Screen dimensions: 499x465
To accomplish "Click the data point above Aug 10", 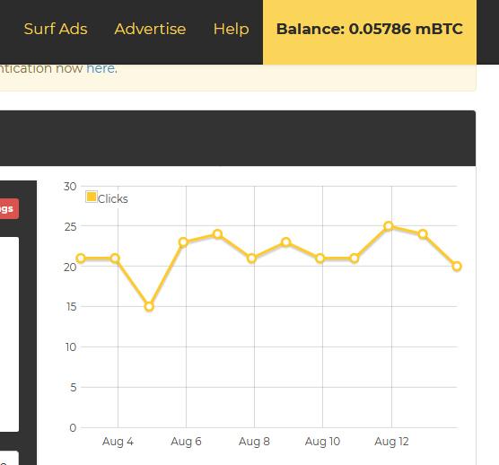I will 320,259.
